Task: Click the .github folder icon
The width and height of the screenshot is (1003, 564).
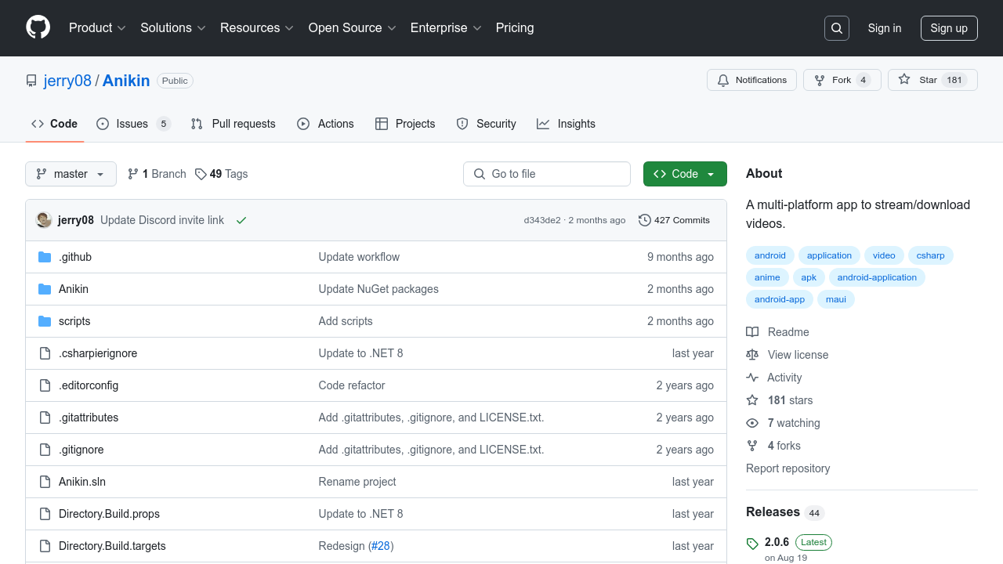Action: tap(45, 257)
